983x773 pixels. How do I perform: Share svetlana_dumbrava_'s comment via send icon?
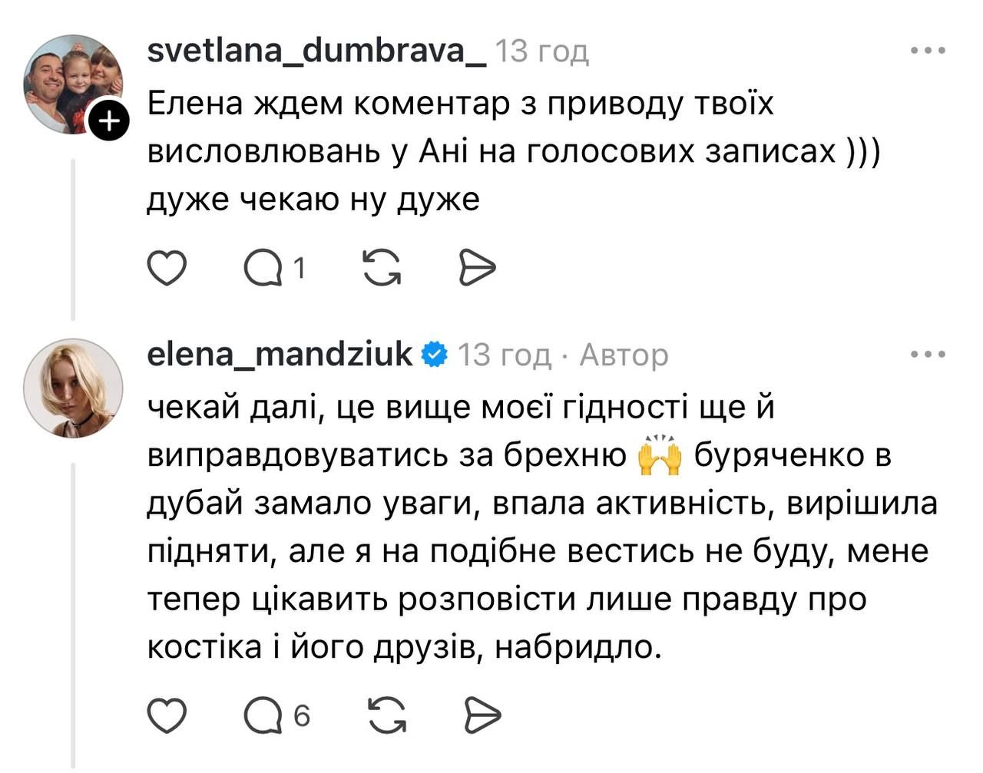[x=477, y=268]
